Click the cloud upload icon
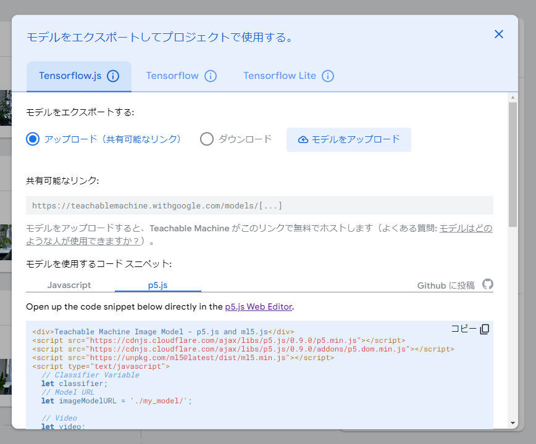536x444 pixels. 303,139
